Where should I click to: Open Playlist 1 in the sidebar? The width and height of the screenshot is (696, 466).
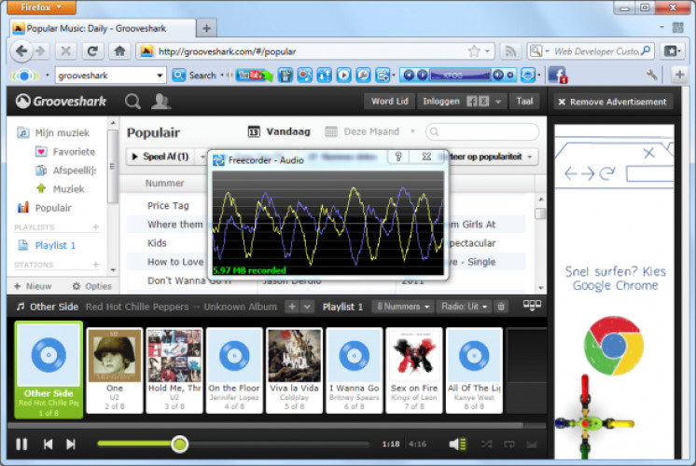tap(47, 245)
